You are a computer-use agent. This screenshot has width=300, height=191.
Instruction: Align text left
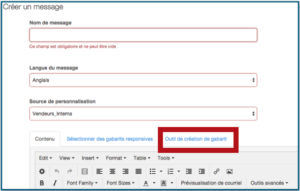(x=99, y=171)
